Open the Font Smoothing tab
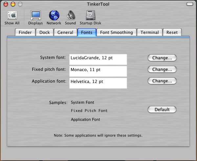Viewport: 197px width, 161px height. [x=117, y=32]
